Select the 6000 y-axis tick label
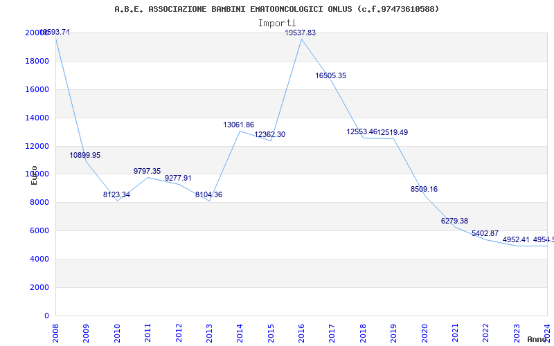 [x=39, y=231]
